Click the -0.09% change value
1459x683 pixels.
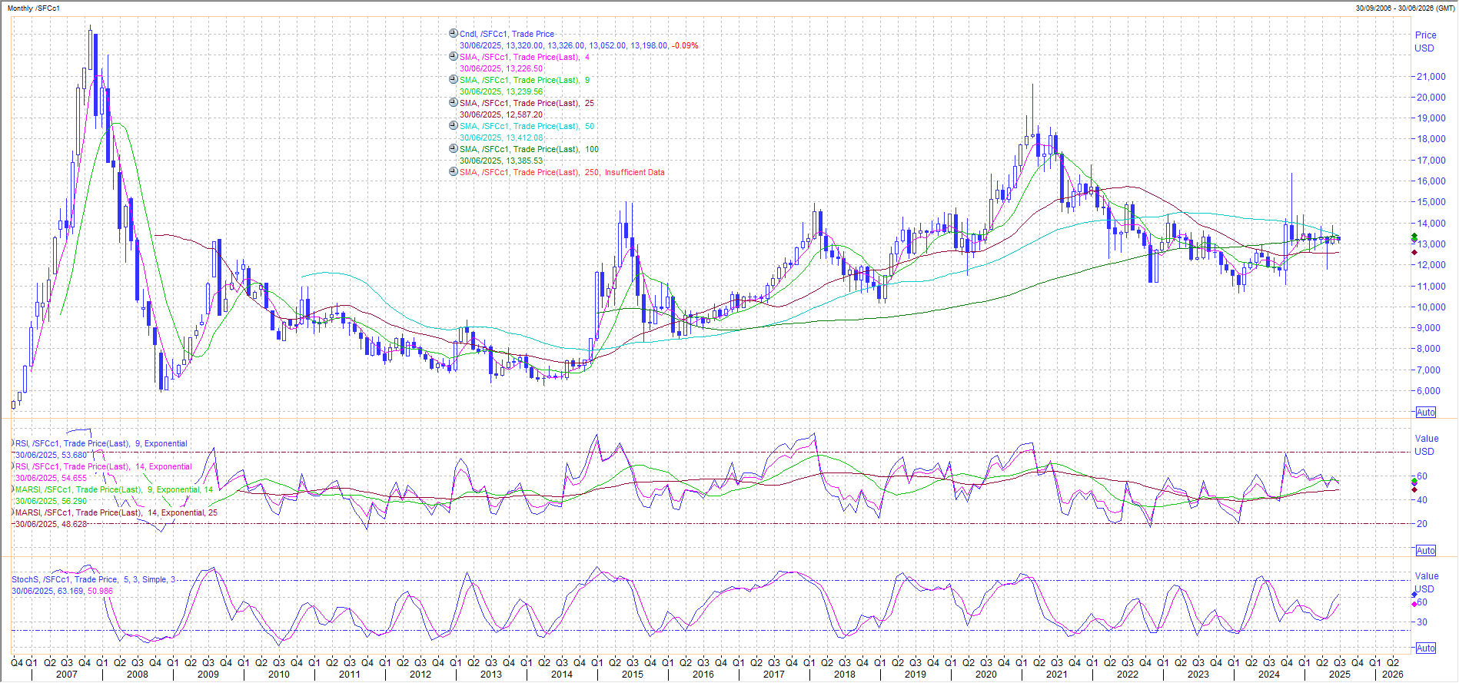tap(685, 45)
